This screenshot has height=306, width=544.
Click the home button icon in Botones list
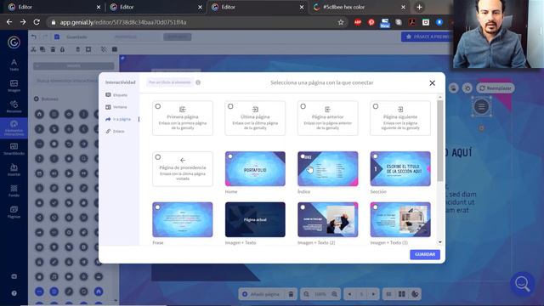(39, 114)
